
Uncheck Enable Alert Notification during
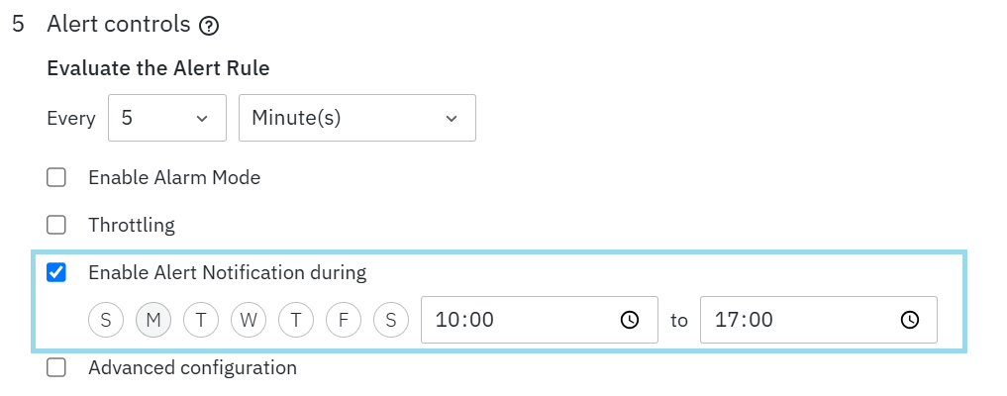pyautogui.click(x=56, y=272)
